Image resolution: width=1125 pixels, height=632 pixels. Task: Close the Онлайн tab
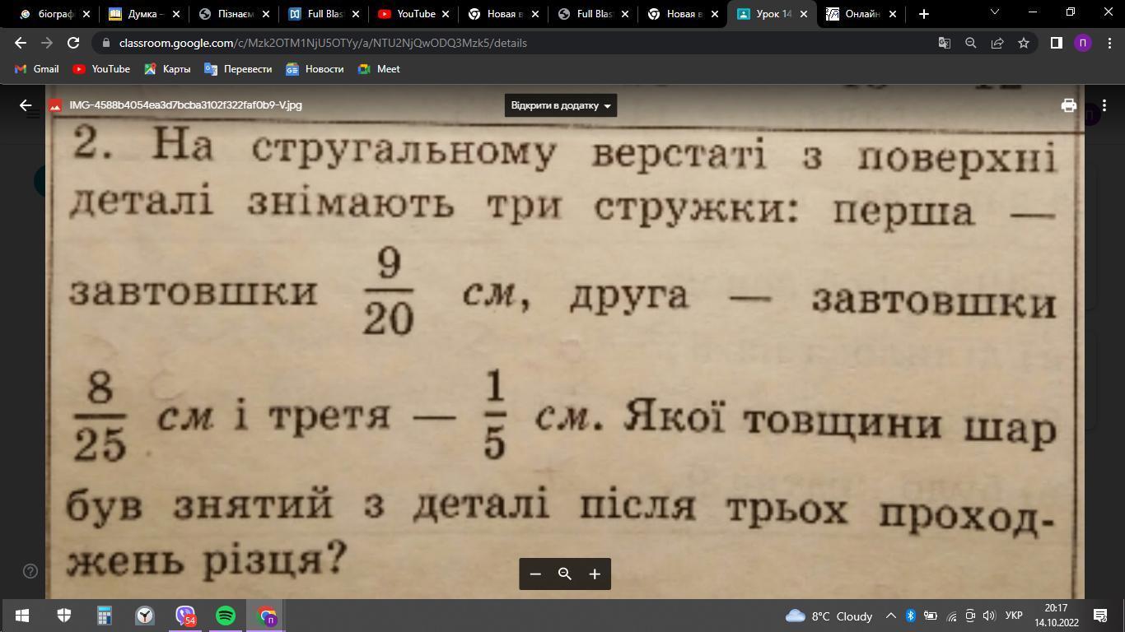coord(893,14)
